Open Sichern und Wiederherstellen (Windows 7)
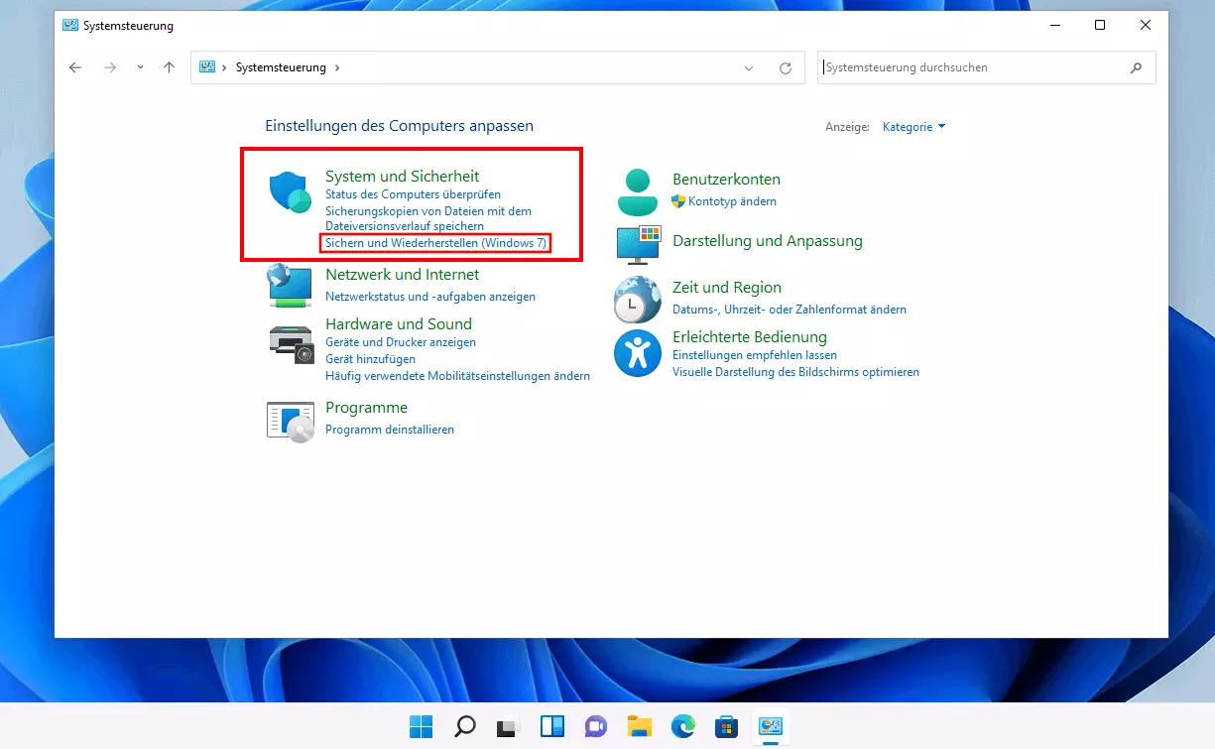 [x=435, y=243]
